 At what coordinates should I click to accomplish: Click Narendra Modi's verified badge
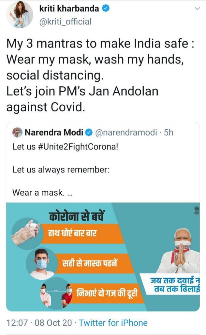[x=89, y=133]
